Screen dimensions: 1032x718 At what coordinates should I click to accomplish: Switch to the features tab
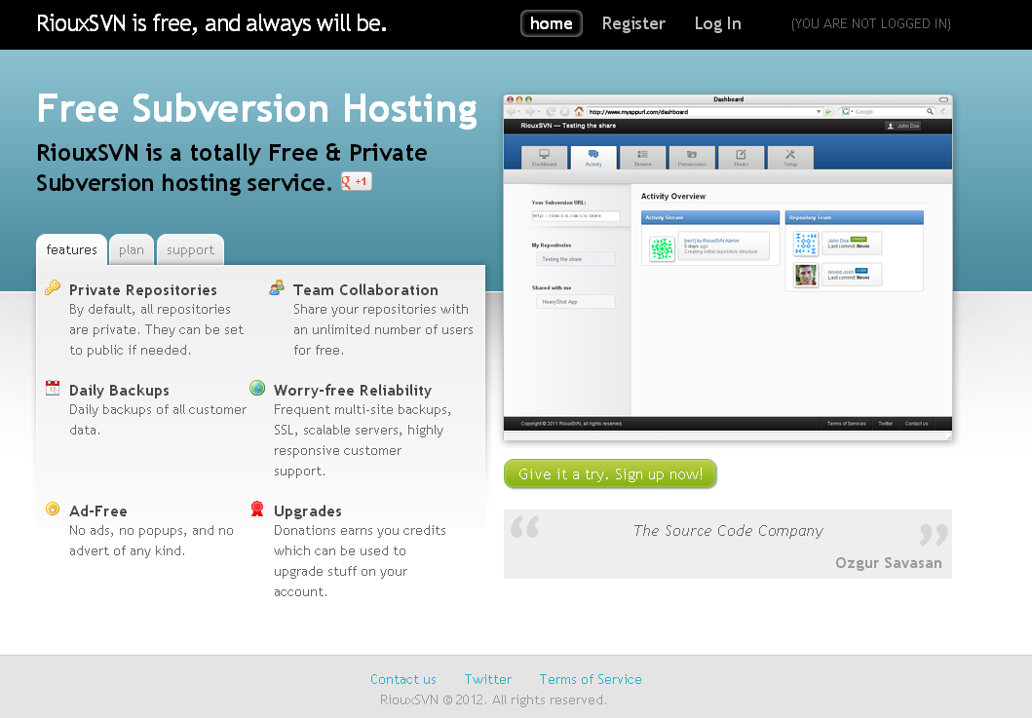click(x=72, y=249)
